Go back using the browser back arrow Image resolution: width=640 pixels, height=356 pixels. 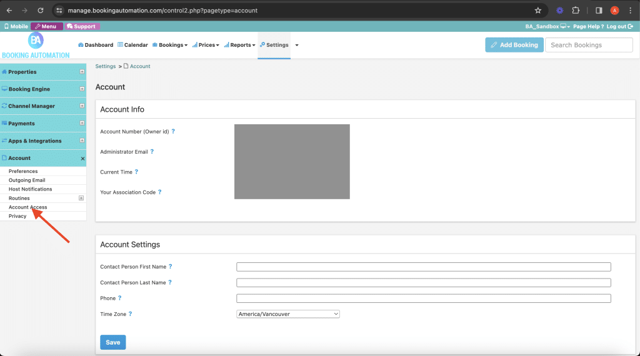click(x=9, y=11)
